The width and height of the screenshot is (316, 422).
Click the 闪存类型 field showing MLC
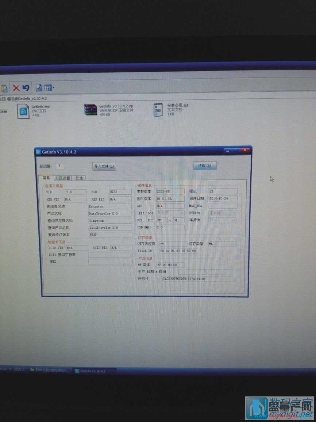(x=223, y=244)
